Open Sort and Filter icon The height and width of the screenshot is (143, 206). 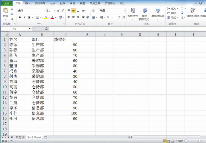click(193, 10)
